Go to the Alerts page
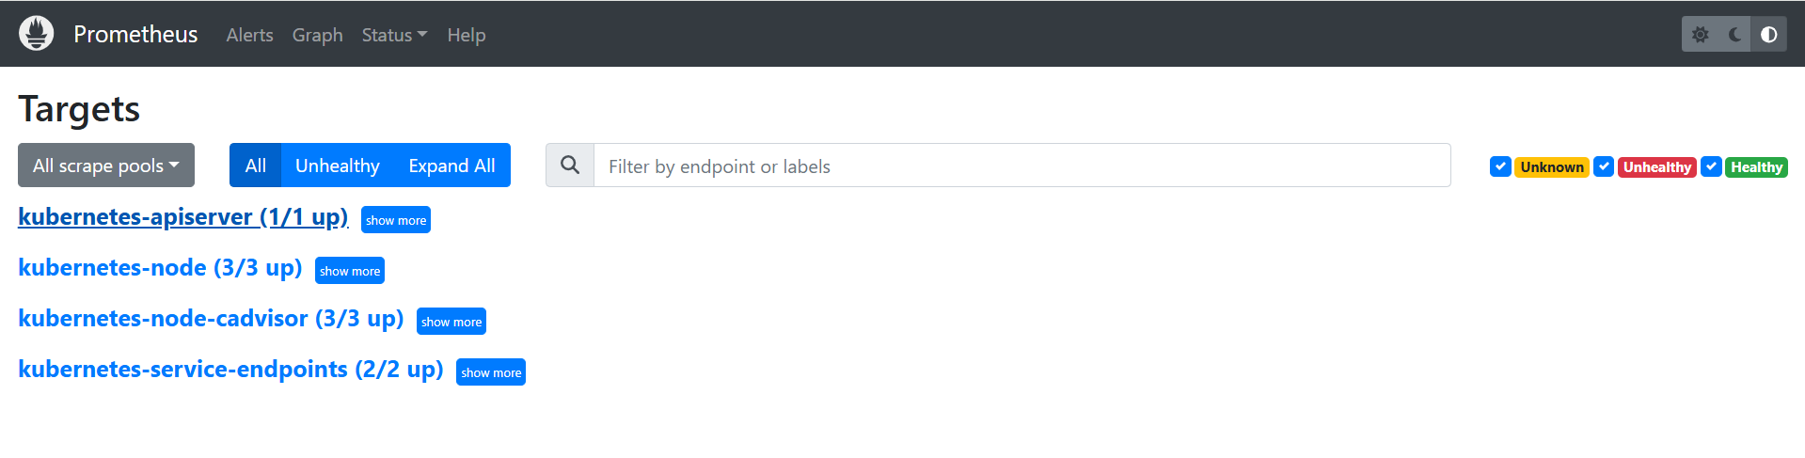The width and height of the screenshot is (1805, 458). [249, 35]
